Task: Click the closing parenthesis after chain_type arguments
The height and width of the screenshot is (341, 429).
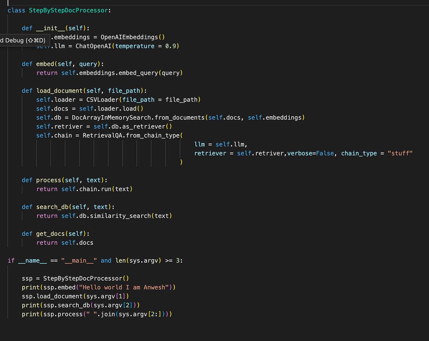Action: (x=182, y=162)
